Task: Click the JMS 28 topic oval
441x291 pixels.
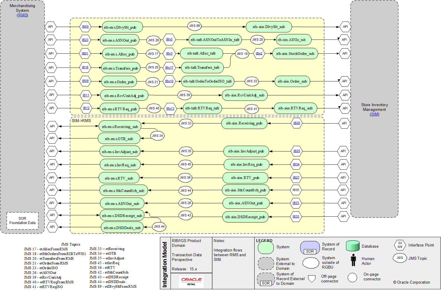Action: click(x=258, y=40)
